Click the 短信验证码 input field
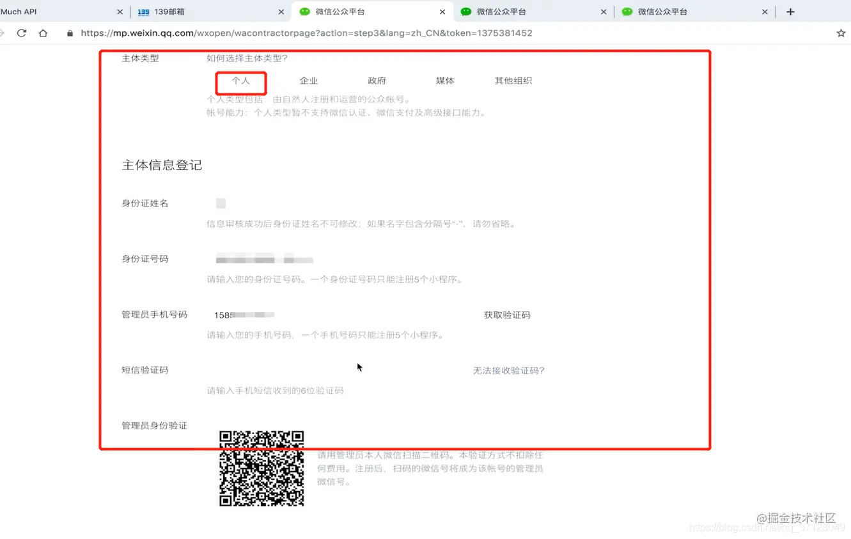Image resolution: width=851 pixels, height=539 pixels. tap(336, 370)
